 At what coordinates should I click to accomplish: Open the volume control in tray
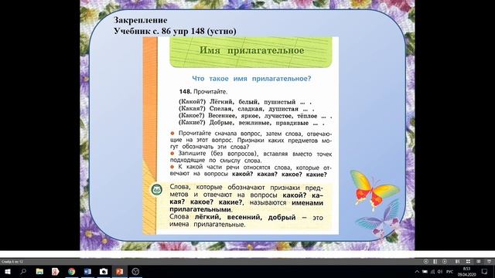pos(440,272)
